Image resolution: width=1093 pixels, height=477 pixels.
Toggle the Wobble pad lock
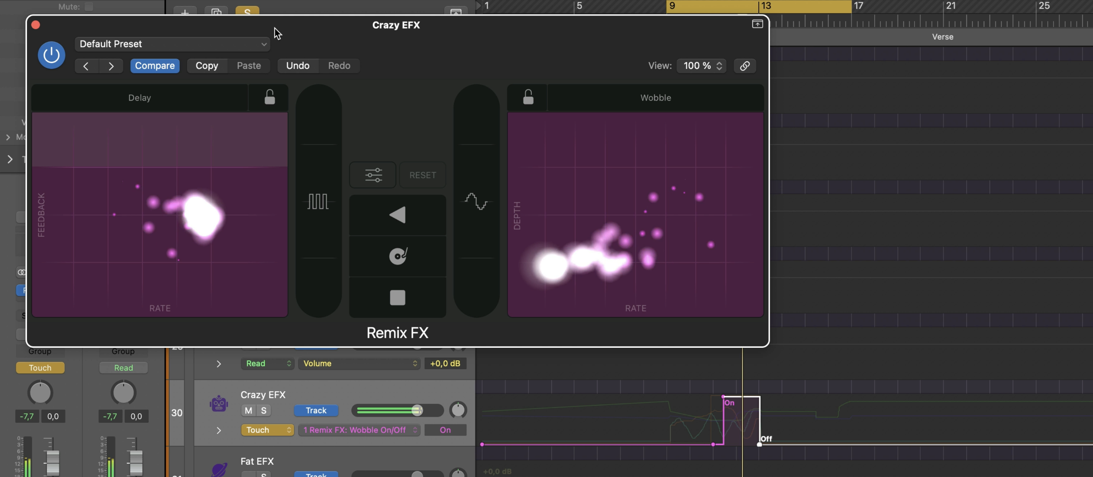point(528,98)
